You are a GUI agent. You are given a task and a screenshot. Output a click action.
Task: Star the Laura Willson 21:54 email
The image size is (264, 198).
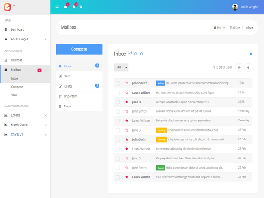pyautogui.click(x=127, y=93)
